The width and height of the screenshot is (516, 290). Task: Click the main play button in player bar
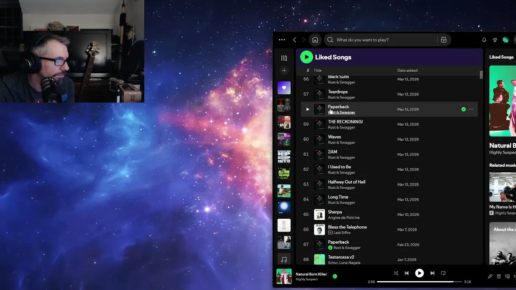coord(419,273)
